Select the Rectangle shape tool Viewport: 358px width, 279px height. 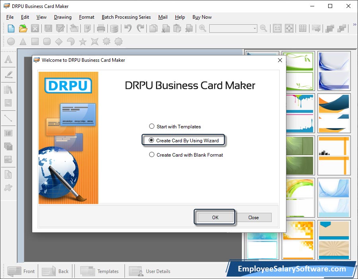click(35, 41)
